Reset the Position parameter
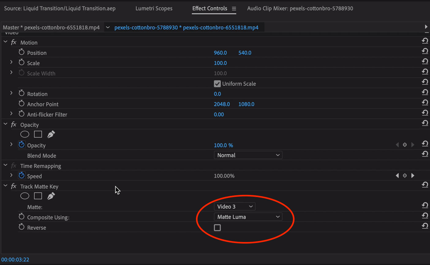 (425, 51)
